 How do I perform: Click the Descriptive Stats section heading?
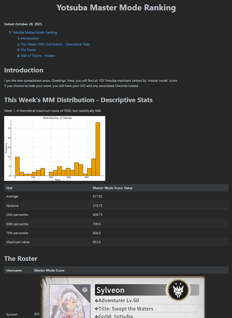(x=78, y=100)
